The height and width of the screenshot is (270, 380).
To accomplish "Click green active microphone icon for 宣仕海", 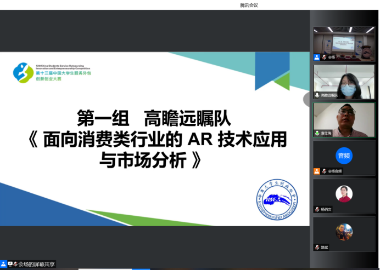I will (317, 133).
